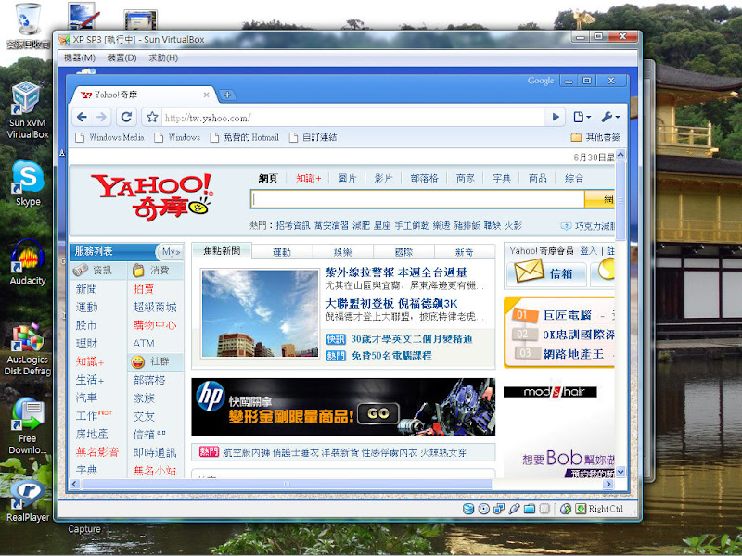Open RealPlayer desktop shortcut
The image size is (742, 556).
coord(28,501)
